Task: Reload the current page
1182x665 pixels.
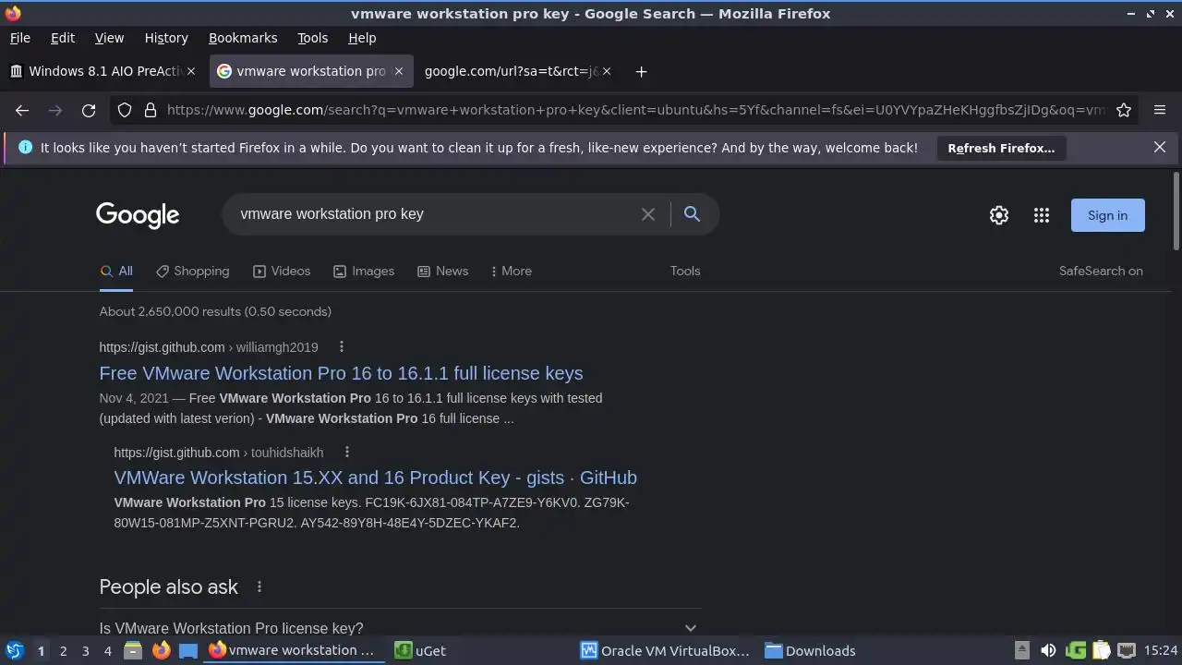Action: (89, 110)
